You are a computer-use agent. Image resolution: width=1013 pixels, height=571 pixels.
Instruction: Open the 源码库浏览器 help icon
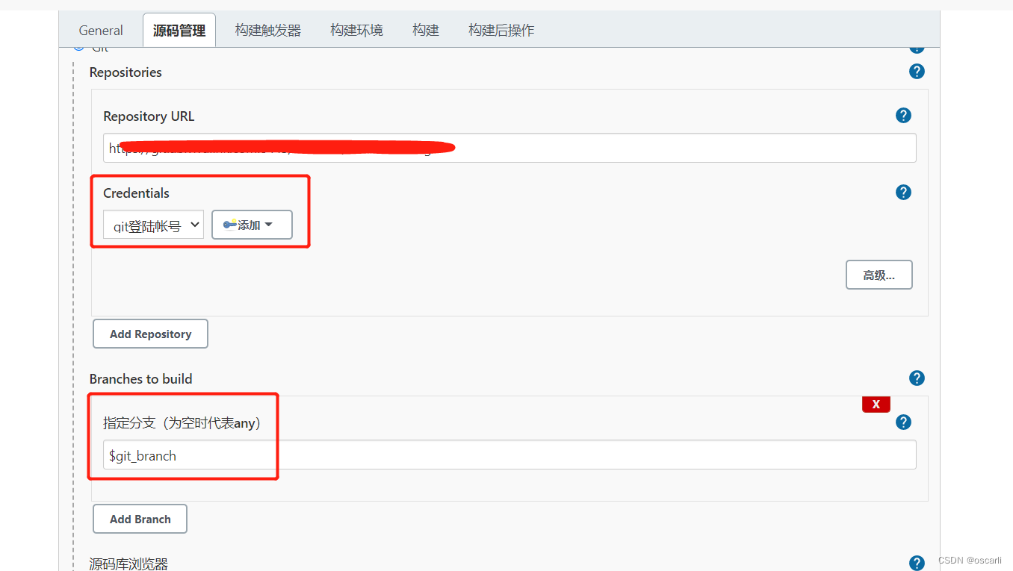coord(917,562)
